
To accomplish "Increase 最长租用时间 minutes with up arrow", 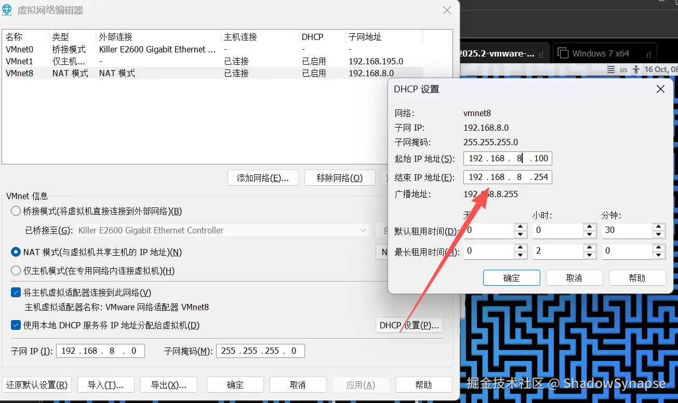I will tap(659, 248).
